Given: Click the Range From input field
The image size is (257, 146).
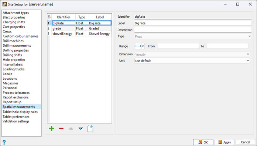Looking at the screenshot, I should (x=178, y=46).
